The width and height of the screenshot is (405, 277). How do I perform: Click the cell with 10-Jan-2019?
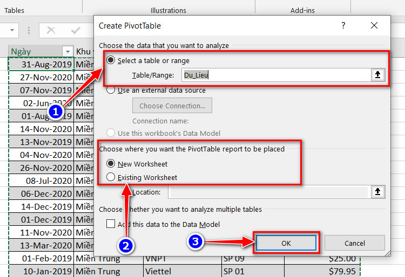(x=42, y=271)
